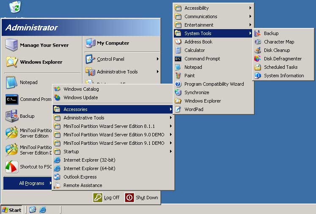Open Character Map icon
This screenshot has width=316, height=214.
coord(258,42)
